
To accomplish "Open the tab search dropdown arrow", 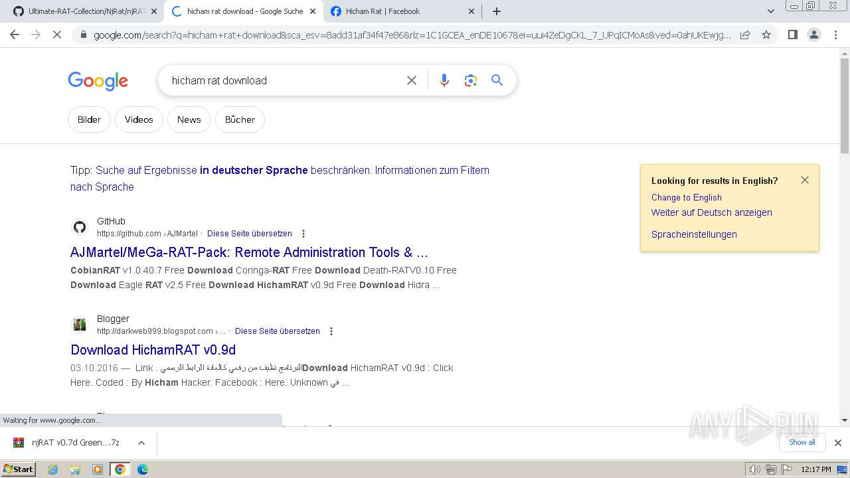I will point(771,11).
